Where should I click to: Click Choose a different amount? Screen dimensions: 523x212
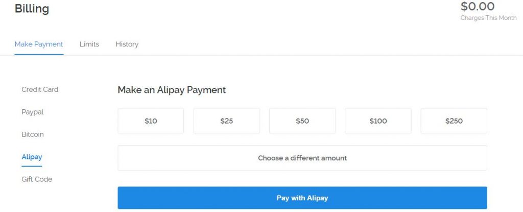click(302, 158)
